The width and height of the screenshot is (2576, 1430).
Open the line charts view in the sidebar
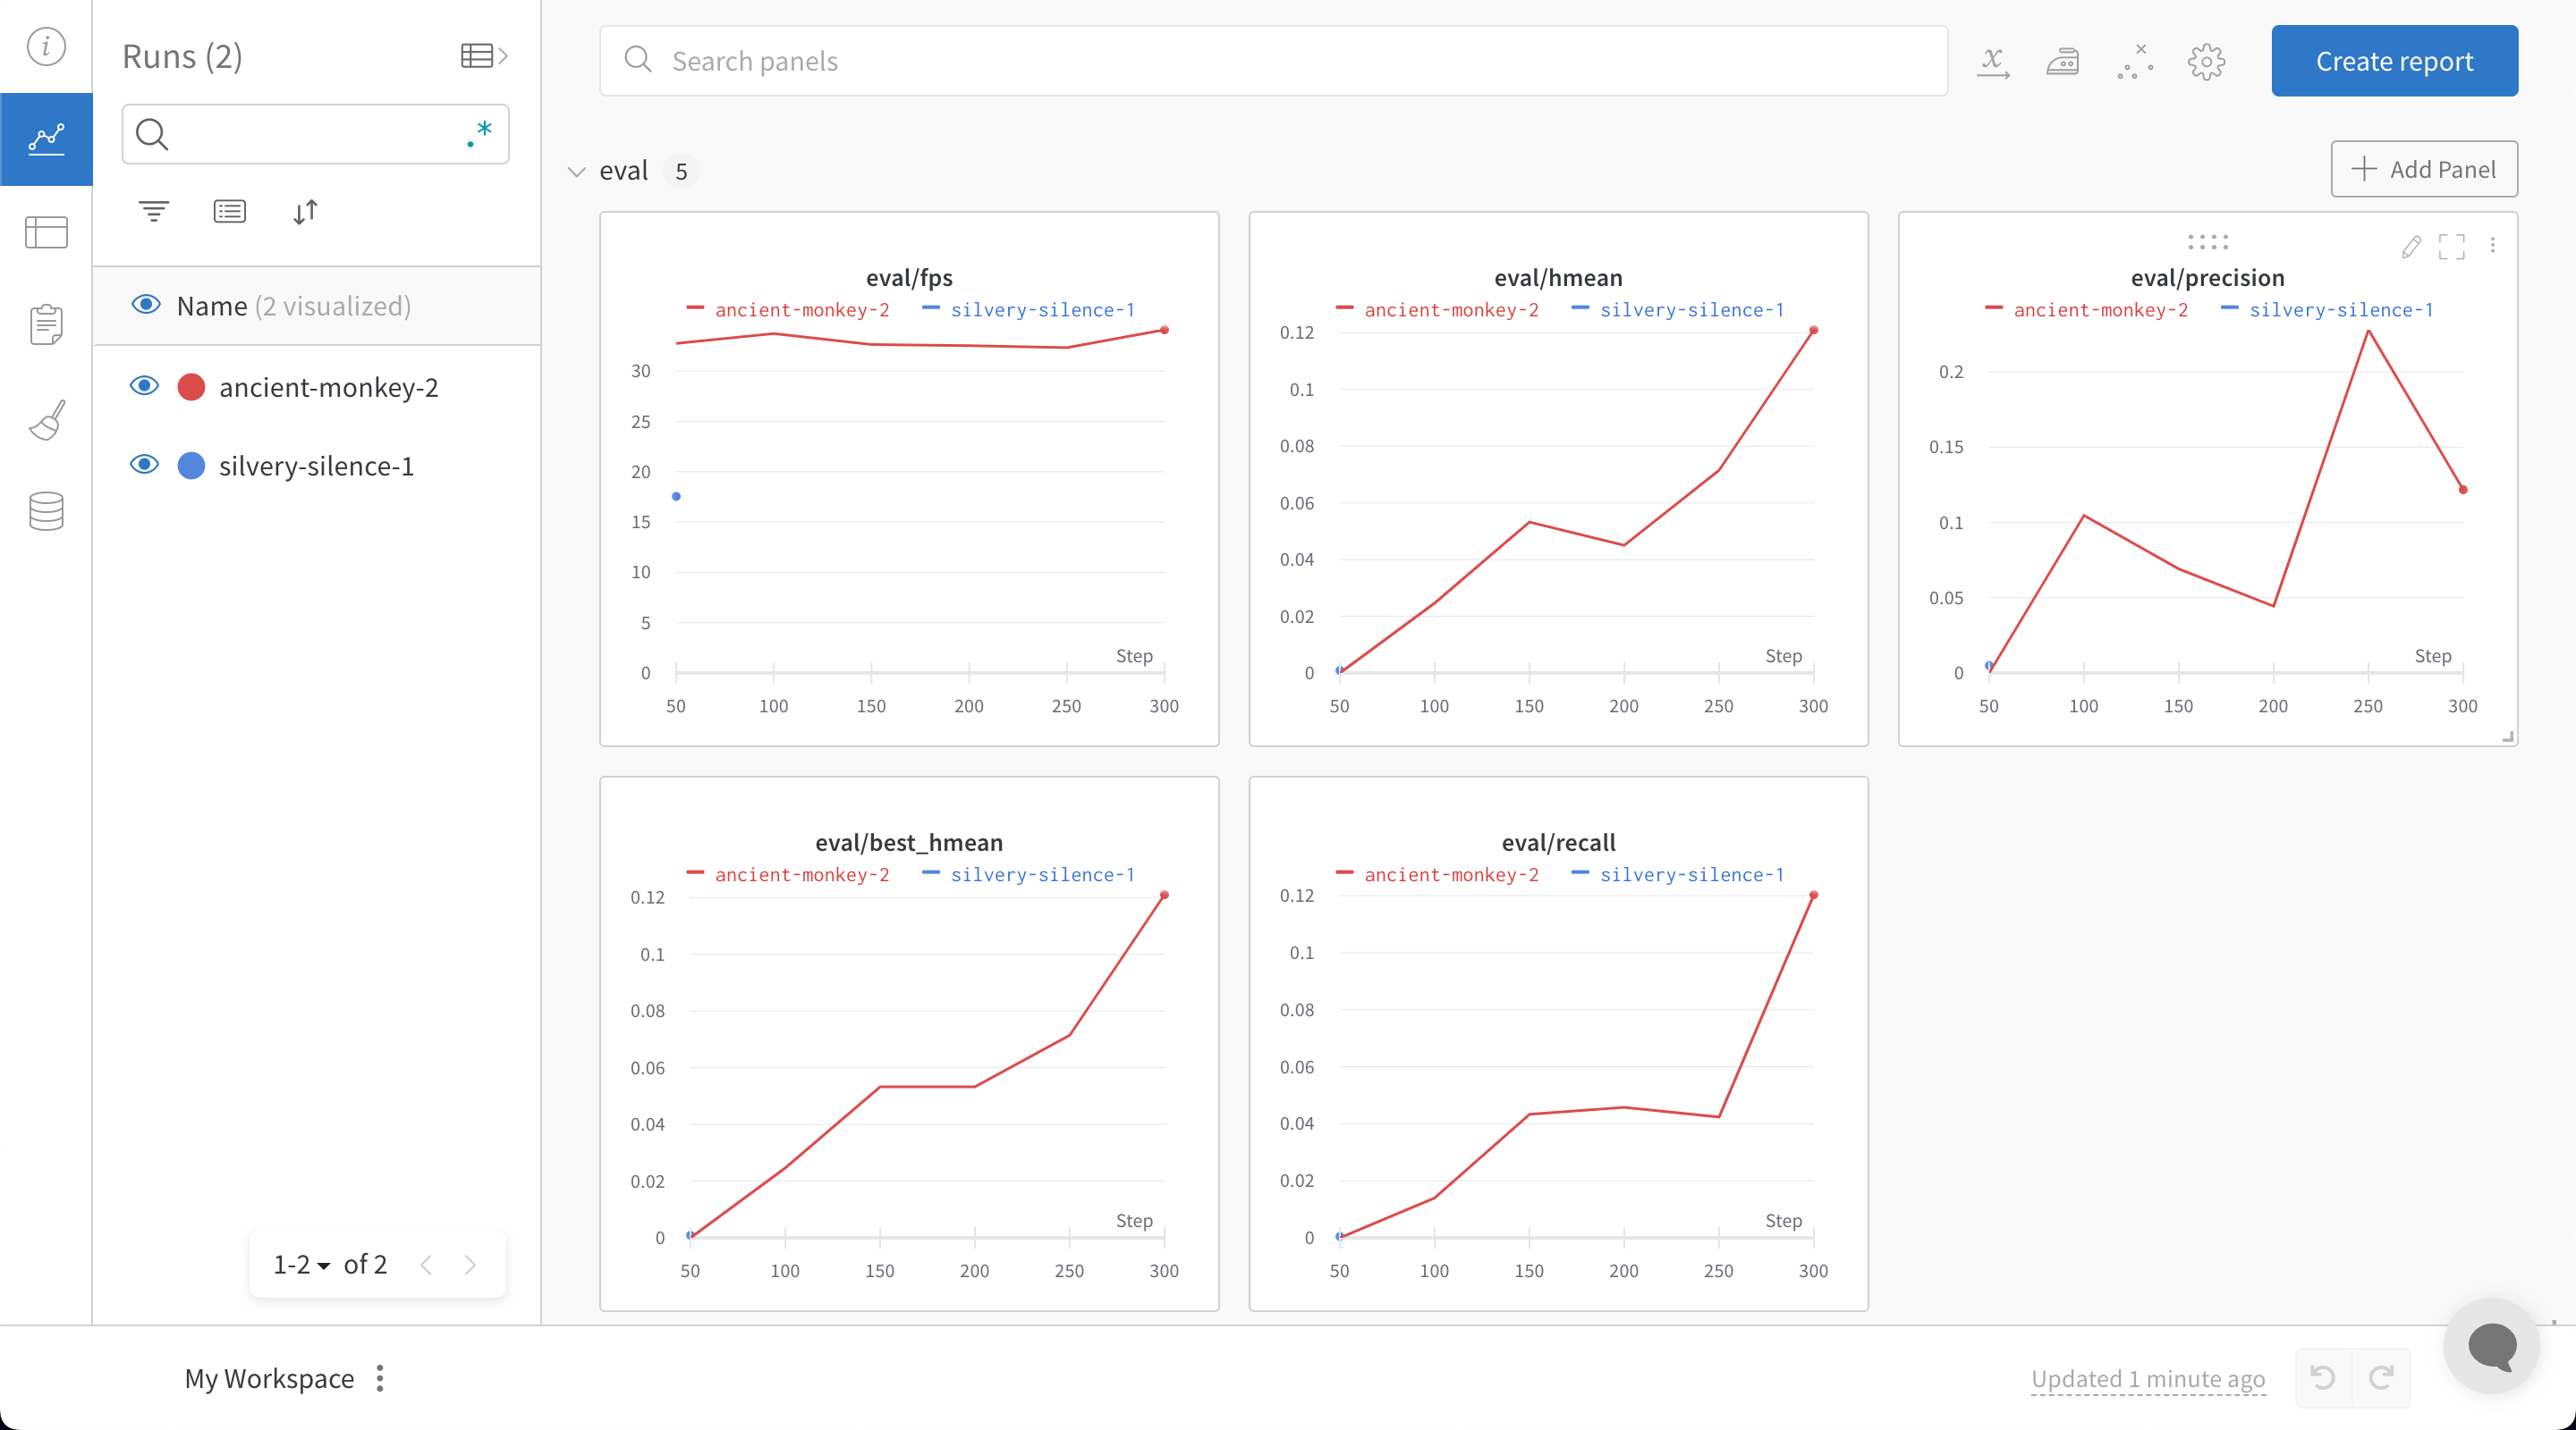point(46,139)
